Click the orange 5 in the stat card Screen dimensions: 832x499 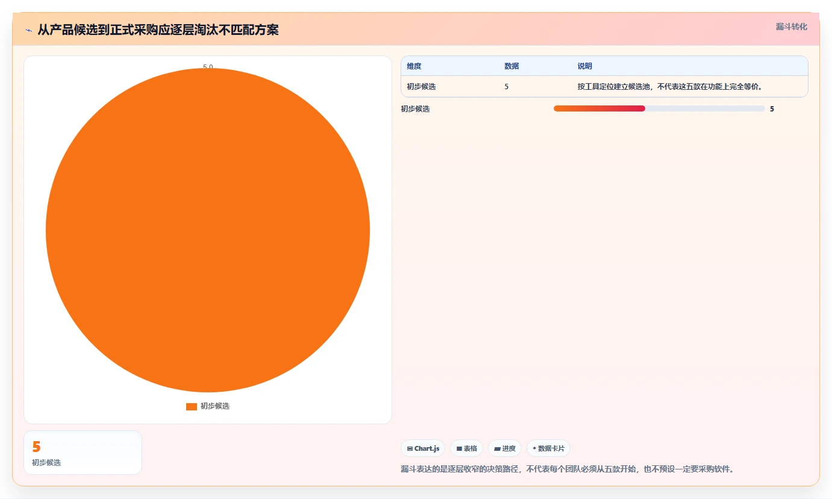(x=36, y=447)
